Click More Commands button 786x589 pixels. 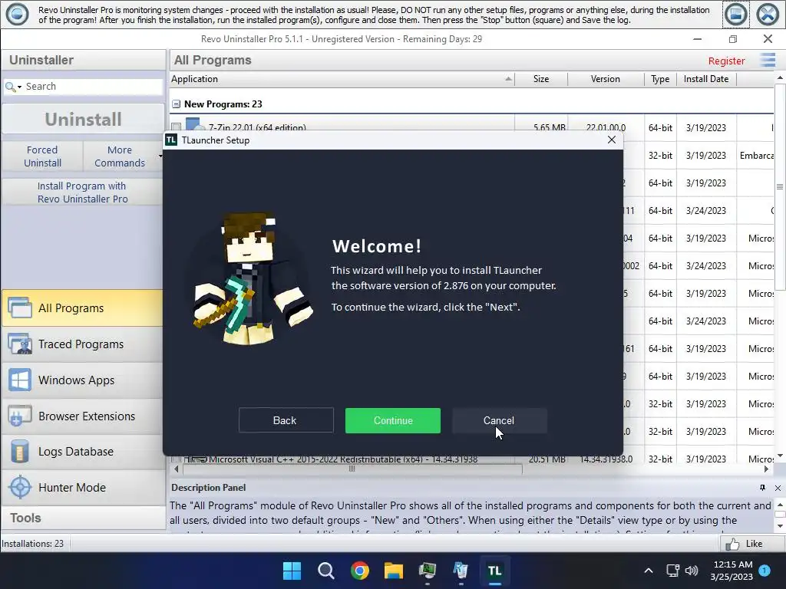pyautogui.click(x=119, y=156)
